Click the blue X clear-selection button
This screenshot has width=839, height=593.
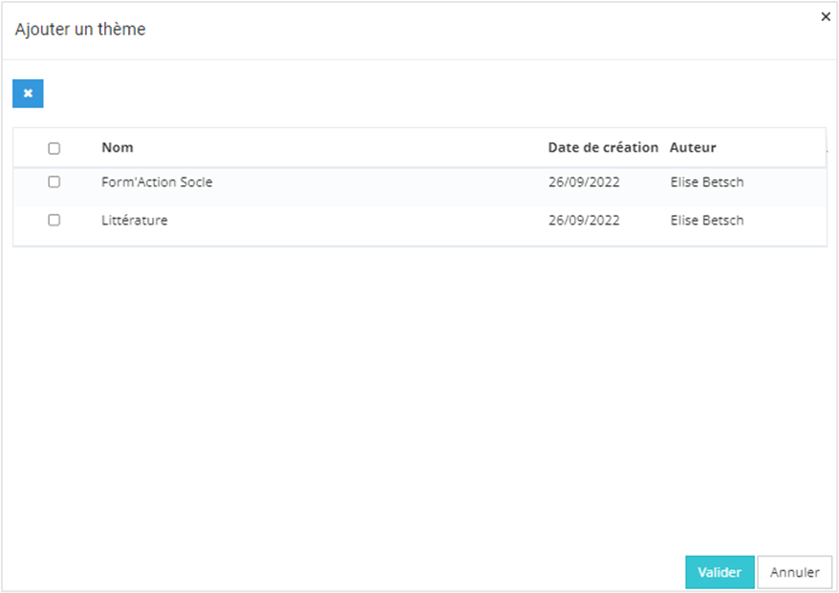coord(28,94)
